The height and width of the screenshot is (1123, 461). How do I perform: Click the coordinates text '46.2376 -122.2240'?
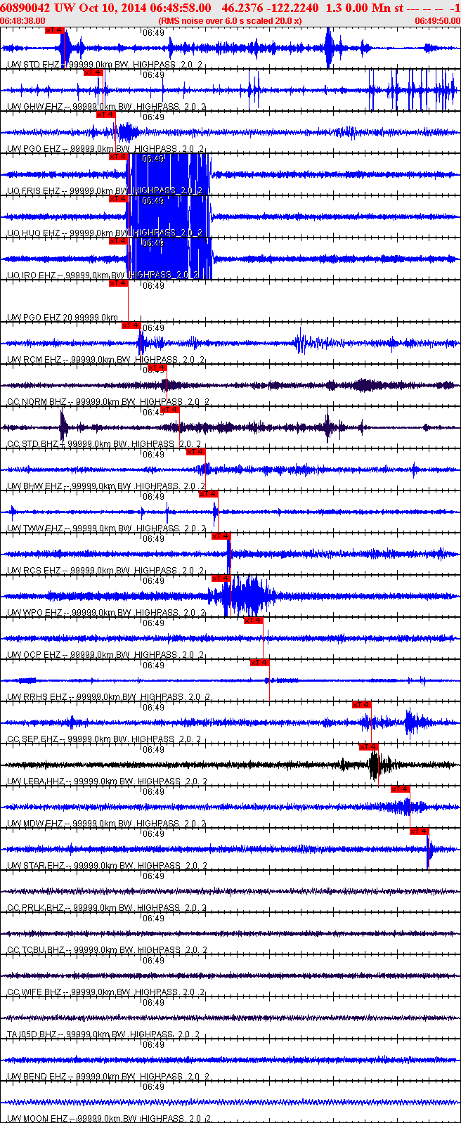tap(270, 8)
